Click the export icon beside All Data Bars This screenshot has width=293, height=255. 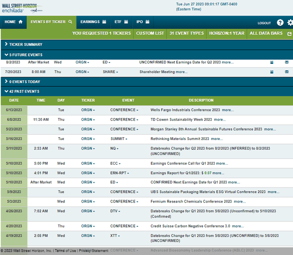tap(289, 34)
